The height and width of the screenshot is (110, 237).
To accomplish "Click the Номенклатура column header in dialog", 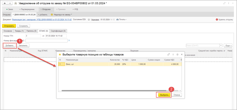I will (87, 60).
